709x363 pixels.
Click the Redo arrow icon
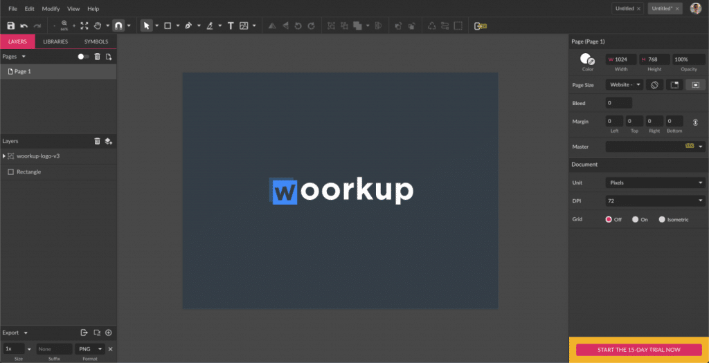[x=37, y=26]
